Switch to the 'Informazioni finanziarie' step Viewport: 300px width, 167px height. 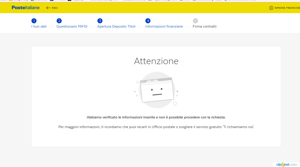[x=164, y=26]
